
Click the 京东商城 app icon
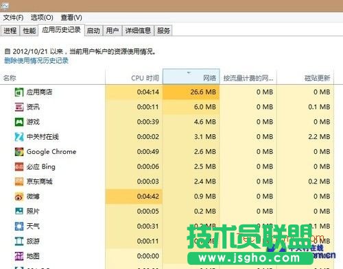[x=19, y=181]
